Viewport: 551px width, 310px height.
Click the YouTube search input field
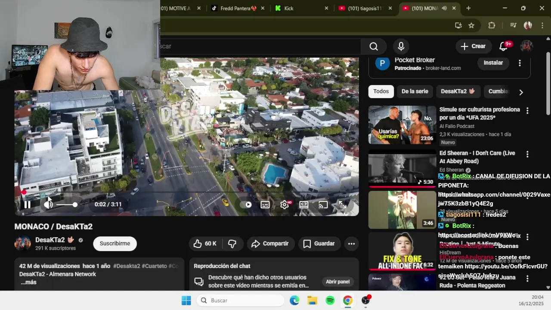tap(260, 46)
